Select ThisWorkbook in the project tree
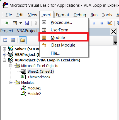Screen dimensions: 119x120 tap(39, 77)
